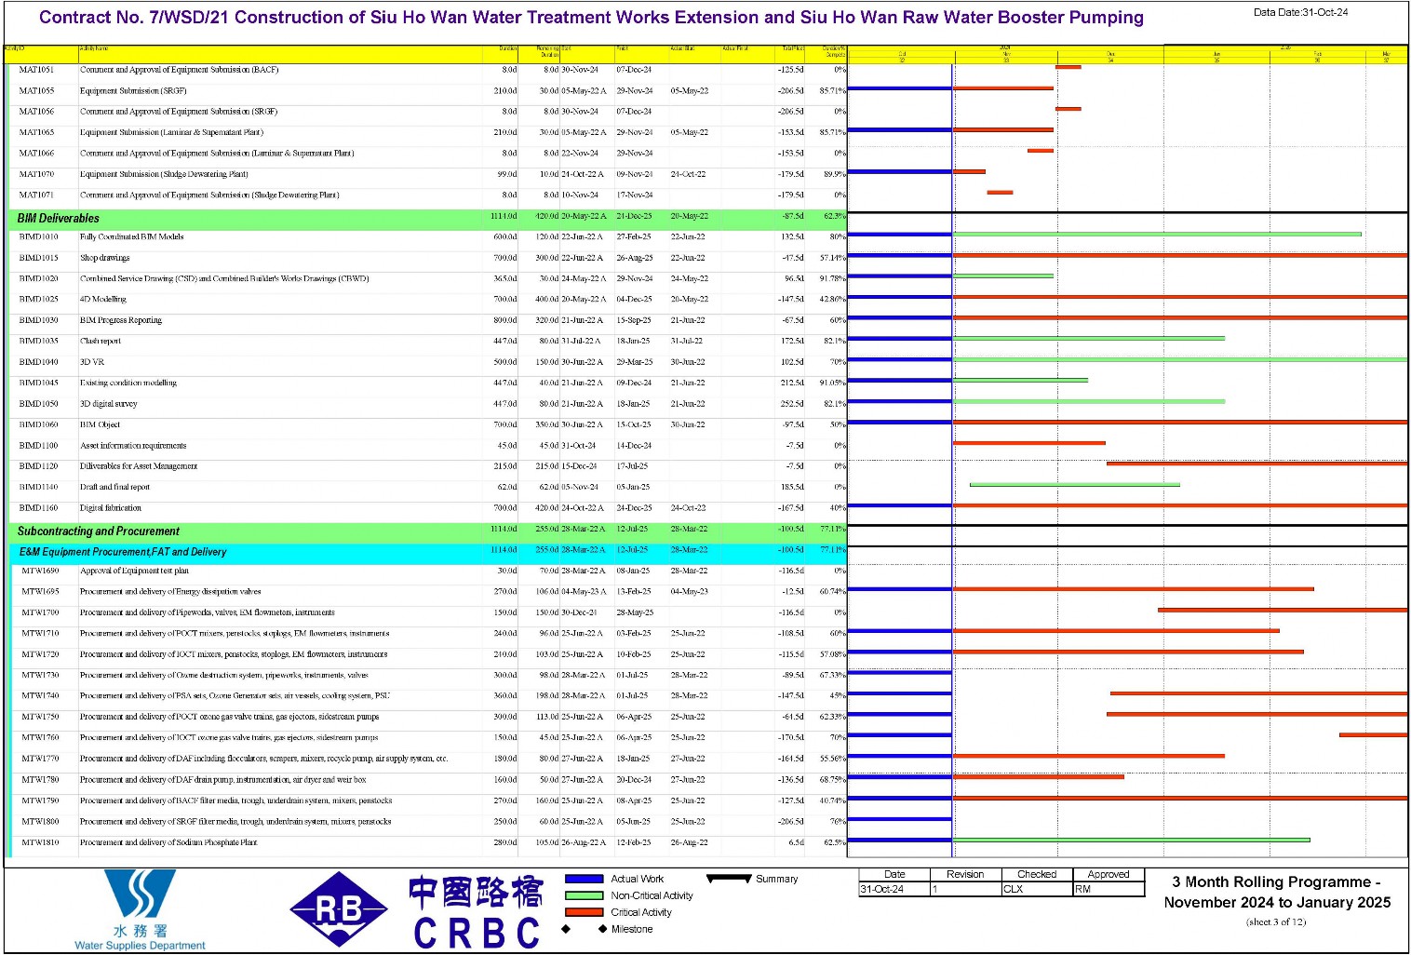Click the Milestone diamond legend symbol

(585, 929)
